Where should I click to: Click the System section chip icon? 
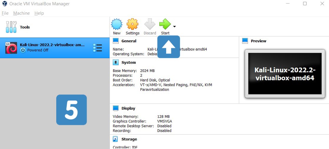116,62
